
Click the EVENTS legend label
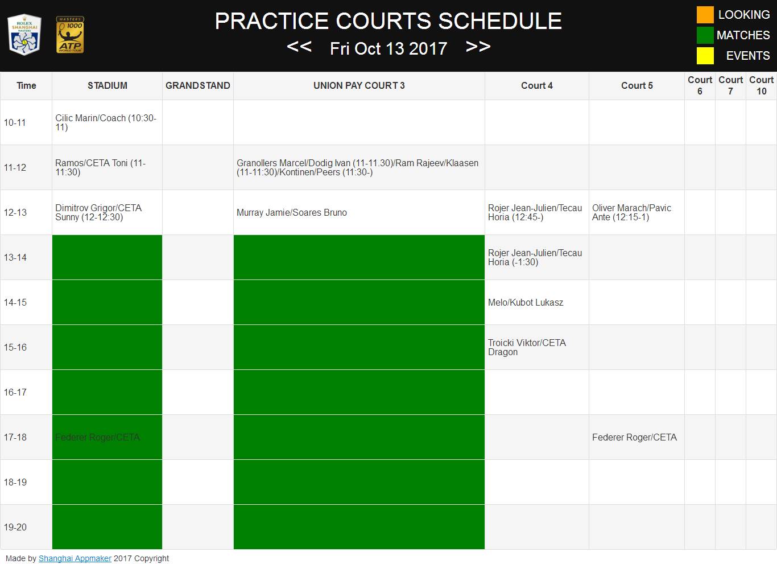pos(748,56)
